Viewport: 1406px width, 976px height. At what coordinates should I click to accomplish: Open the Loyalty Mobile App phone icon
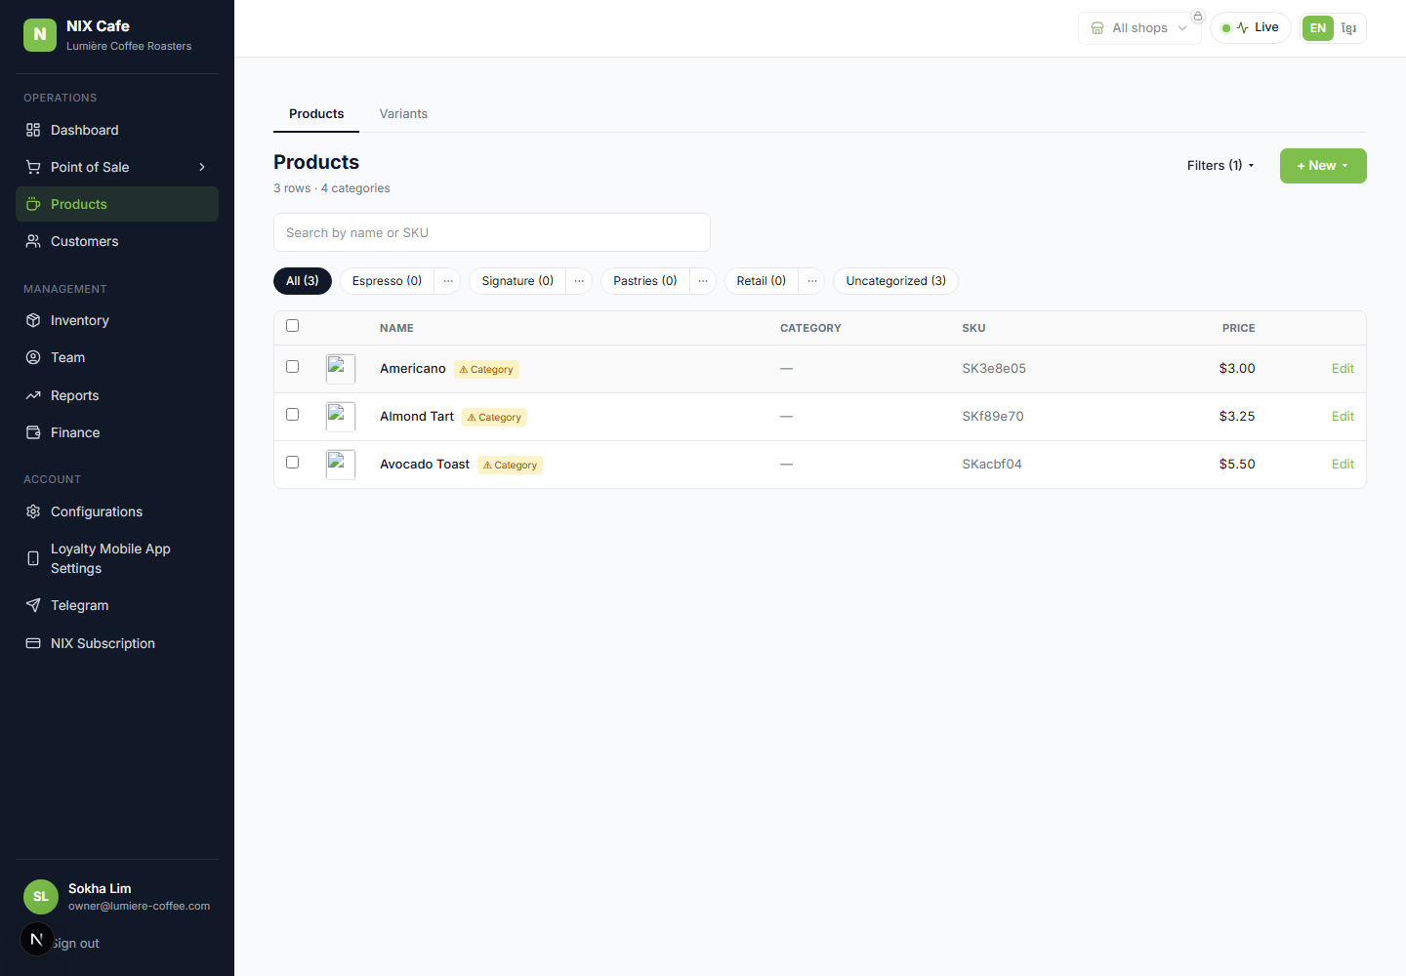coord(33,558)
